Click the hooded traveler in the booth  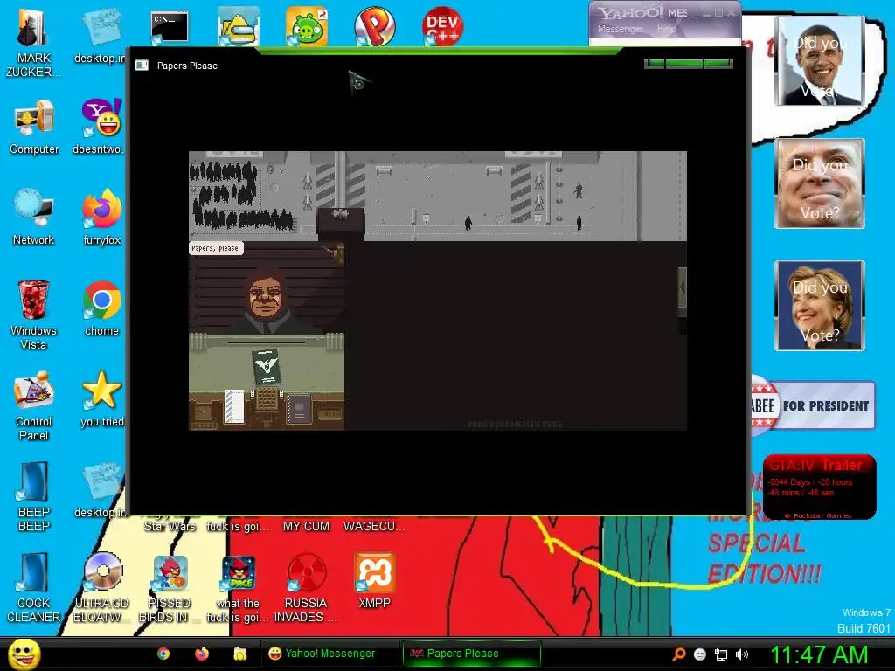click(x=266, y=301)
